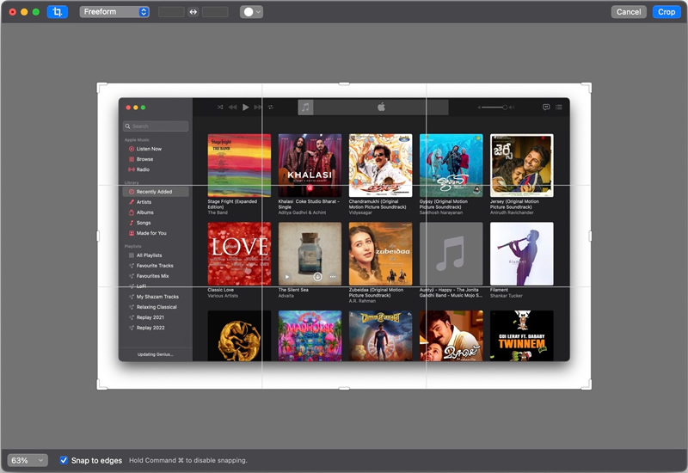Toggle Snap to edges checkbox
The height and width of the screenshot is (473, 688).
tap(64, 460)
